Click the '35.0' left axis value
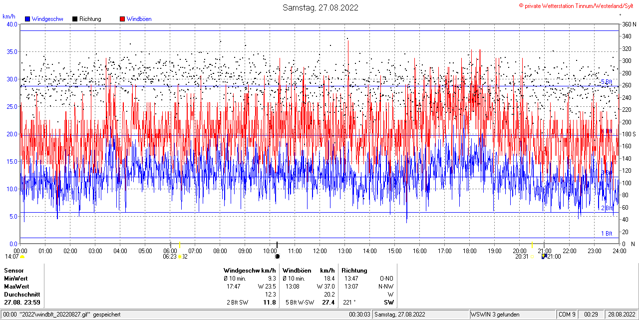The width and height of the screenshot is (639, 320). (x=11, y=51)
